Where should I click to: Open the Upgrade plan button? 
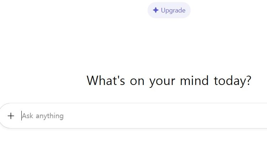[x=169, y=10]
